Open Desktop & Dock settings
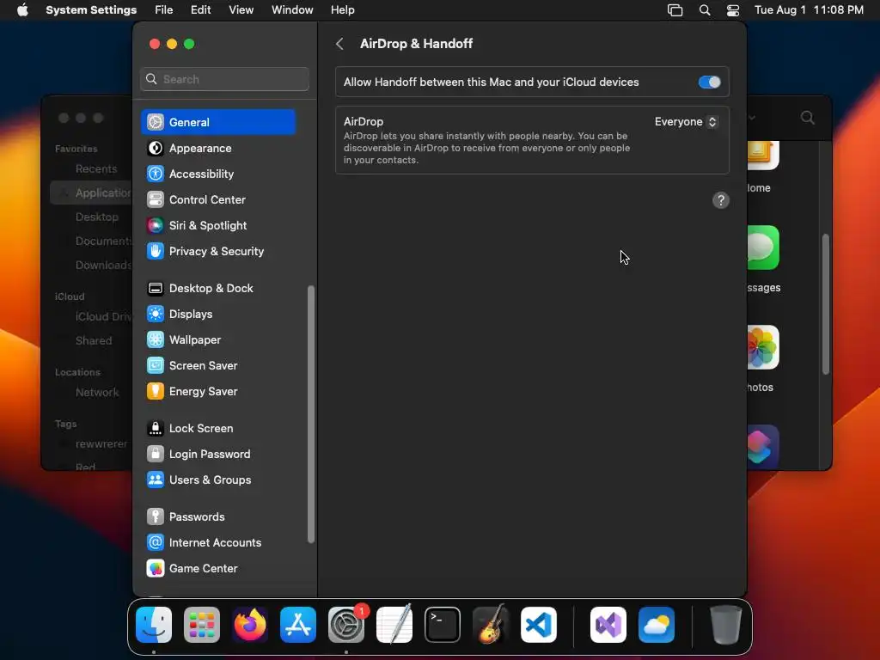The width and height of the screenshot is (880, 660). click(x=218, y=289)
